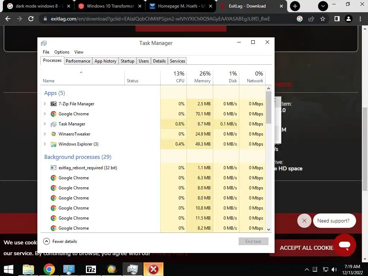
Task: Switch to the Startup tab
Action: (128, 61)
